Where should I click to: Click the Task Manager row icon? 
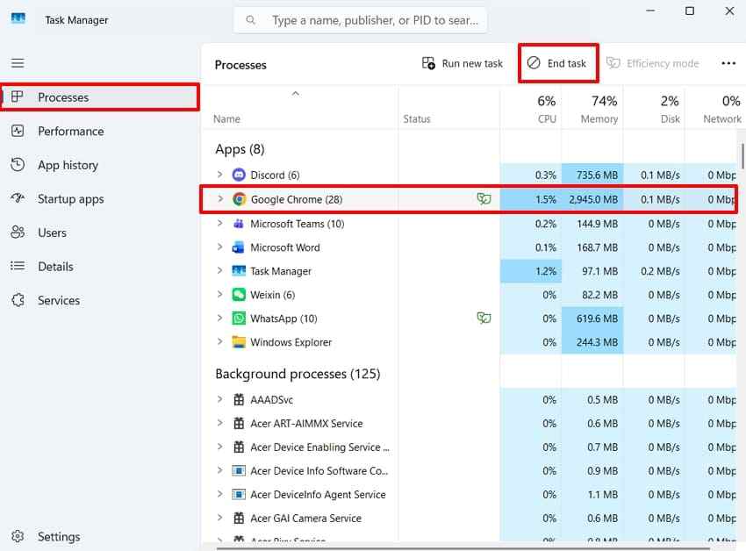pos(239,271)
